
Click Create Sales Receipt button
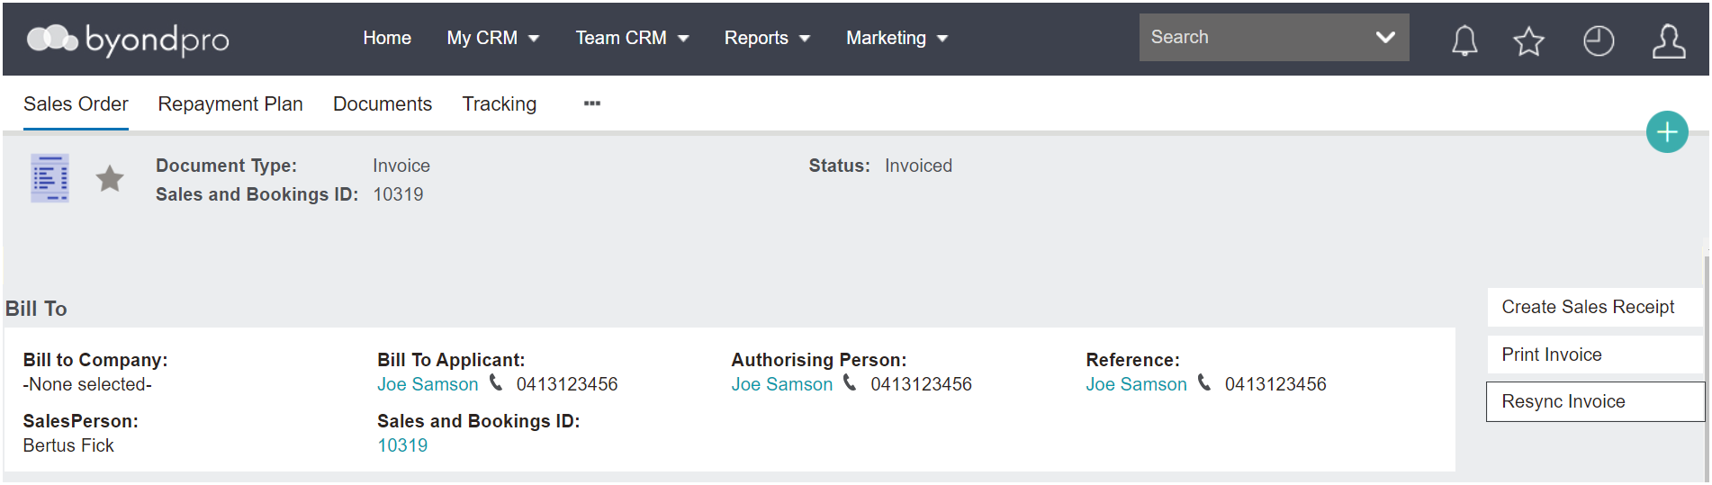(x=1594, y=307)
